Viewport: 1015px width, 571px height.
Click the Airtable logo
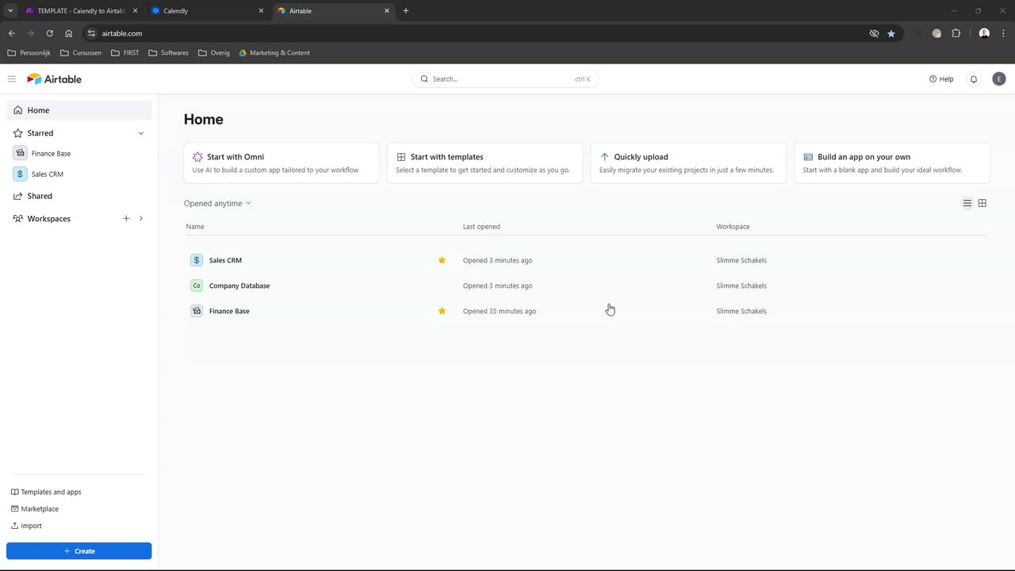pyautogui.click(x=55, y=79)
